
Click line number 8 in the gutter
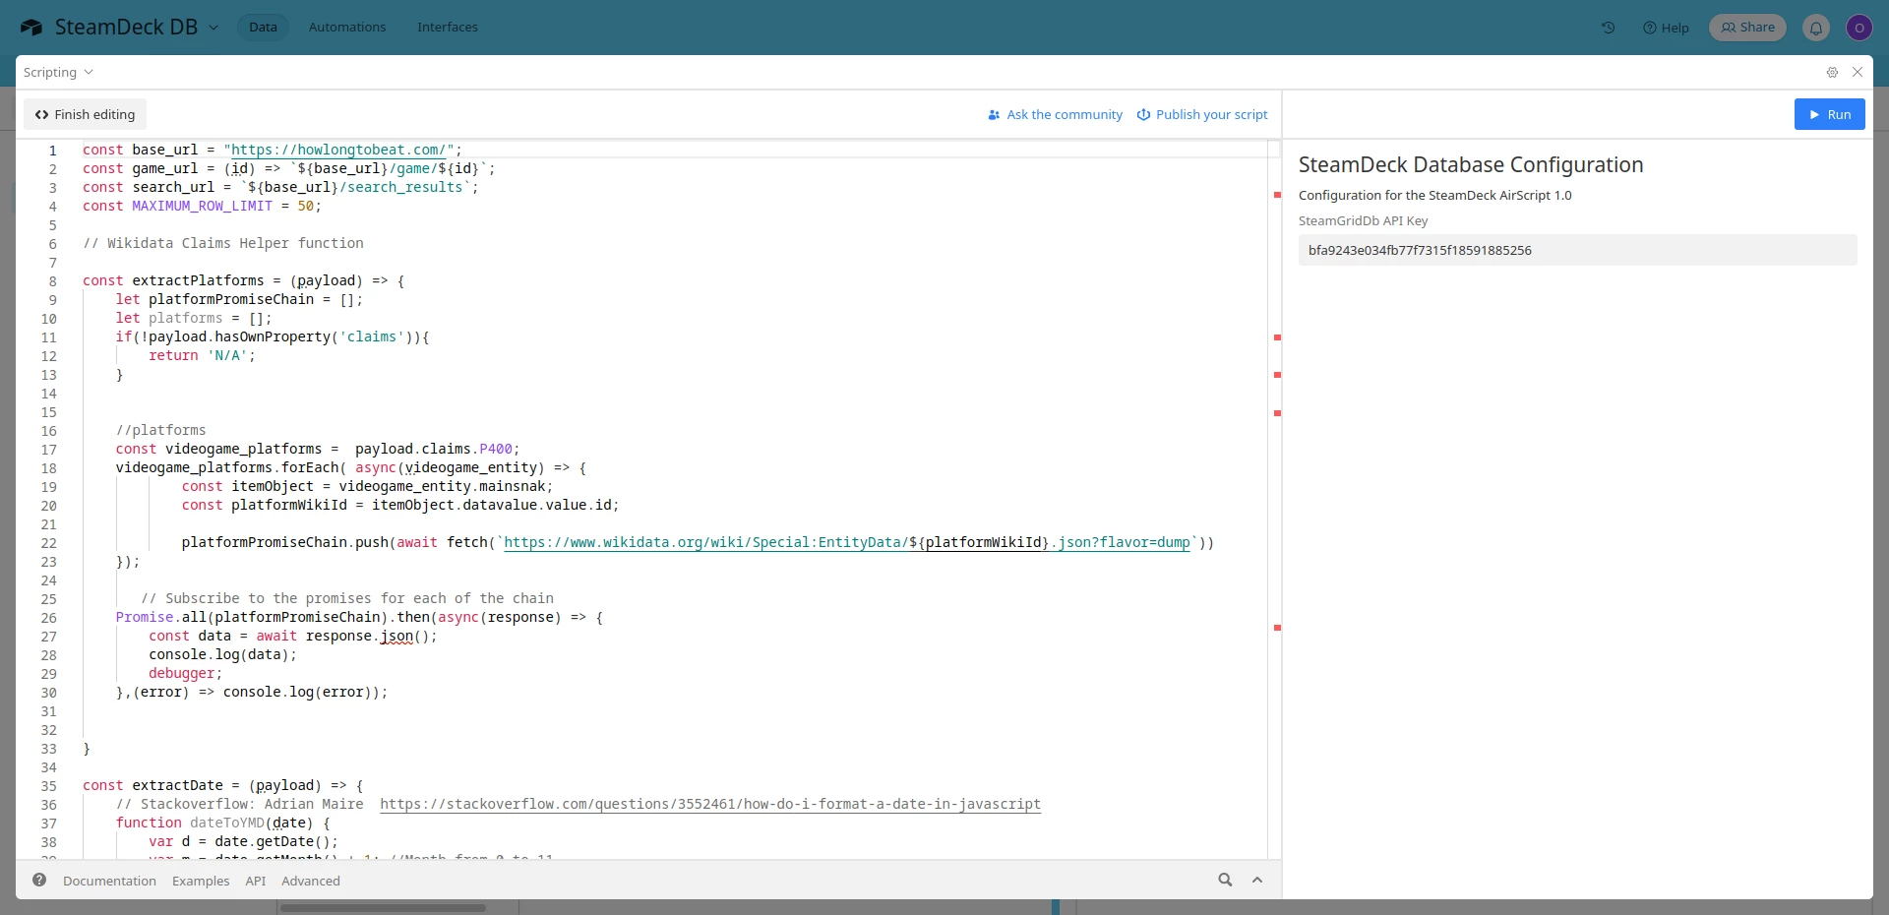point(52,281)
